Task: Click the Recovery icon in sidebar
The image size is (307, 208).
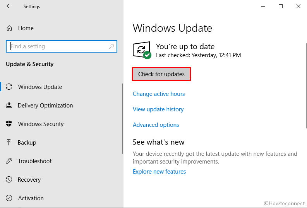Action: [9, 180]
